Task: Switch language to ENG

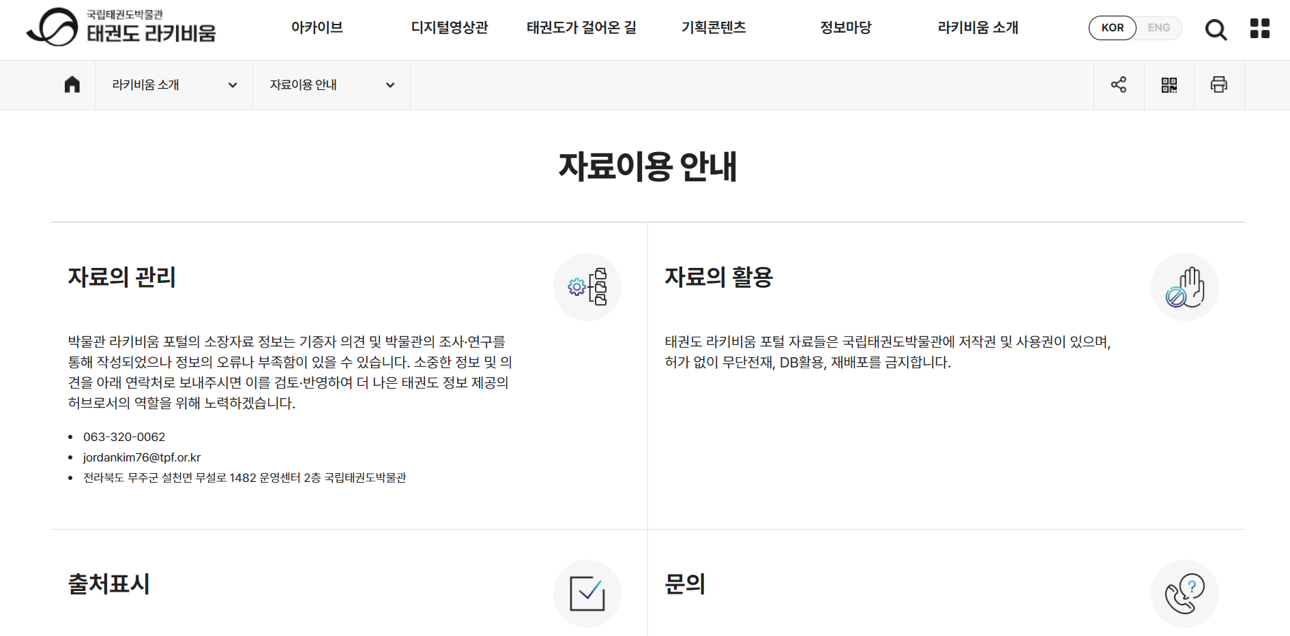Action: [x=1158, y=28]
